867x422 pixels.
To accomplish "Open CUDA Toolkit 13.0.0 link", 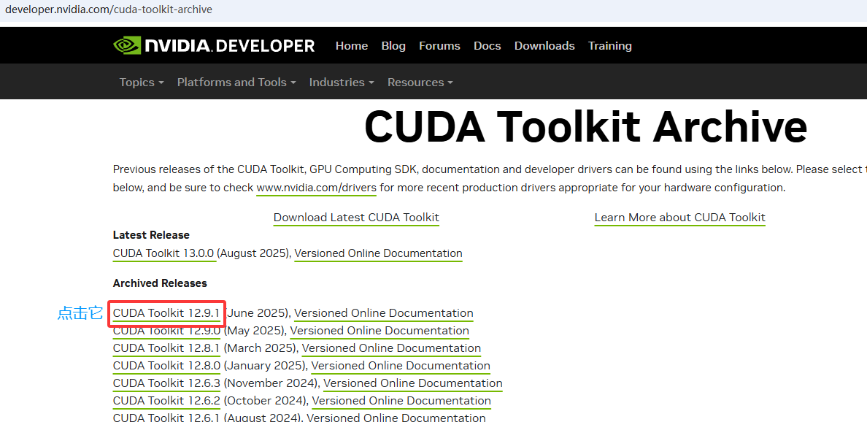I will 163,254.
